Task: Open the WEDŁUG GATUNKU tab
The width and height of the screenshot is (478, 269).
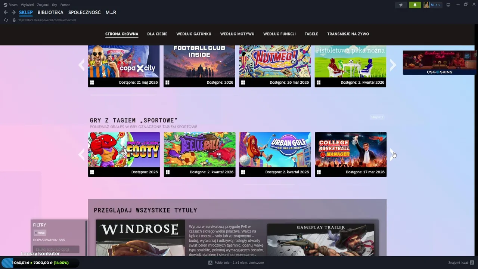Action: pyautogui.click(x=194, y=34)
